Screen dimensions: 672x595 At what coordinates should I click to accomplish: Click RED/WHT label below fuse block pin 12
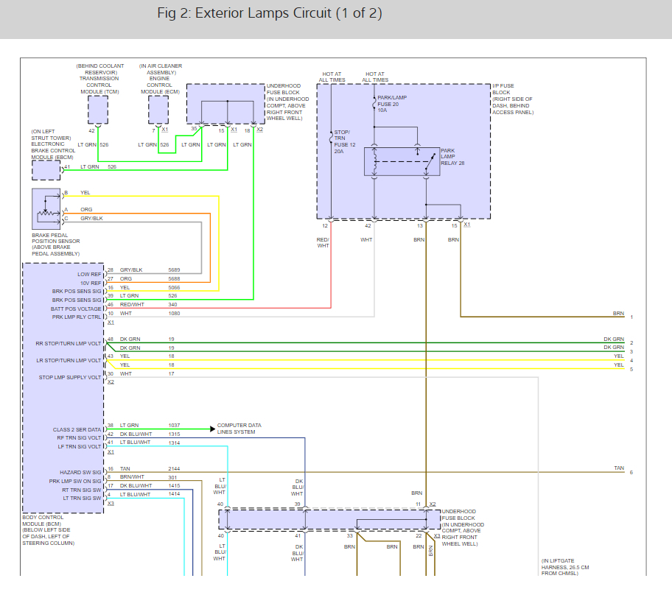click(x=323, y=243)
